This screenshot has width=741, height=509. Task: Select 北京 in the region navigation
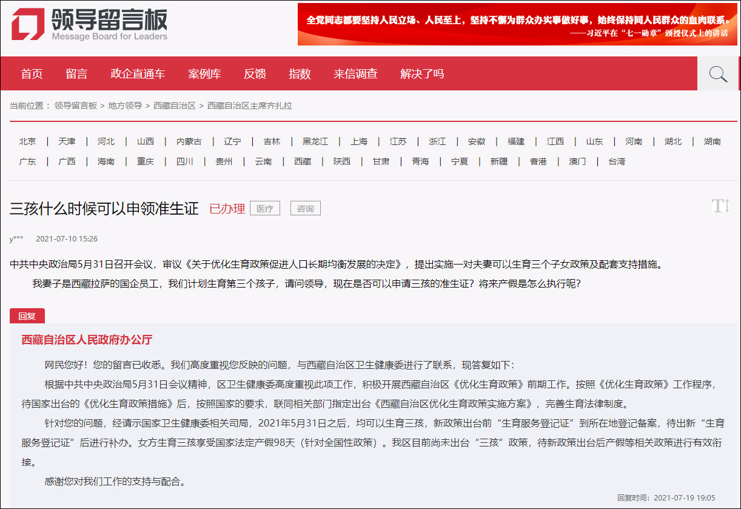(x=27, y=141)
